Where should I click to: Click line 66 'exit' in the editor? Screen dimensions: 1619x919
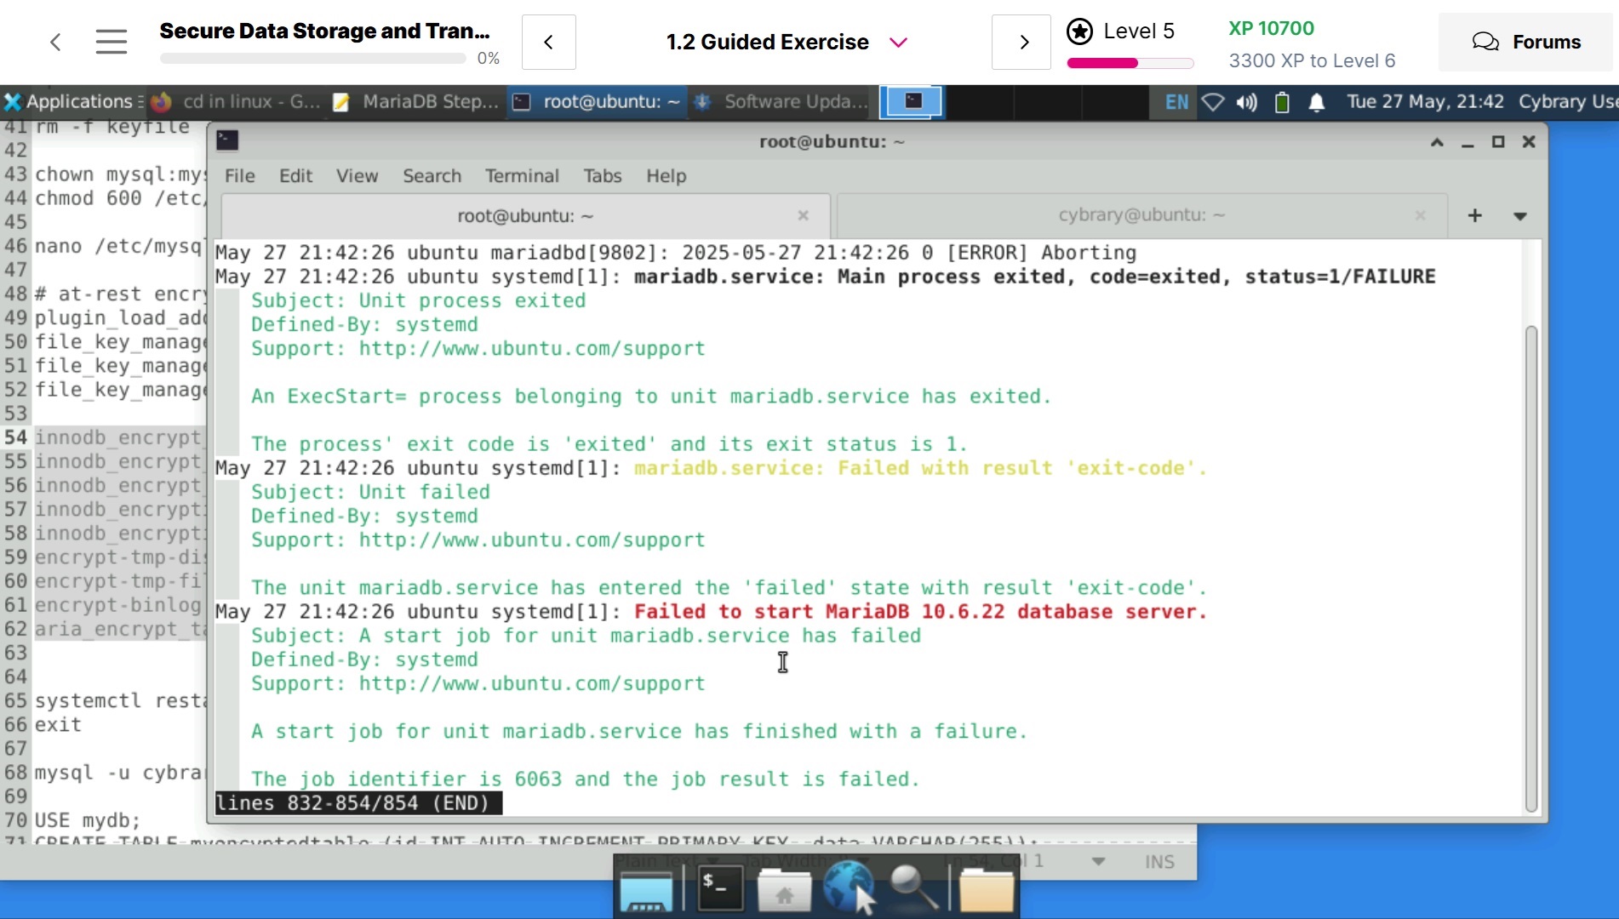tap(58, 724)
